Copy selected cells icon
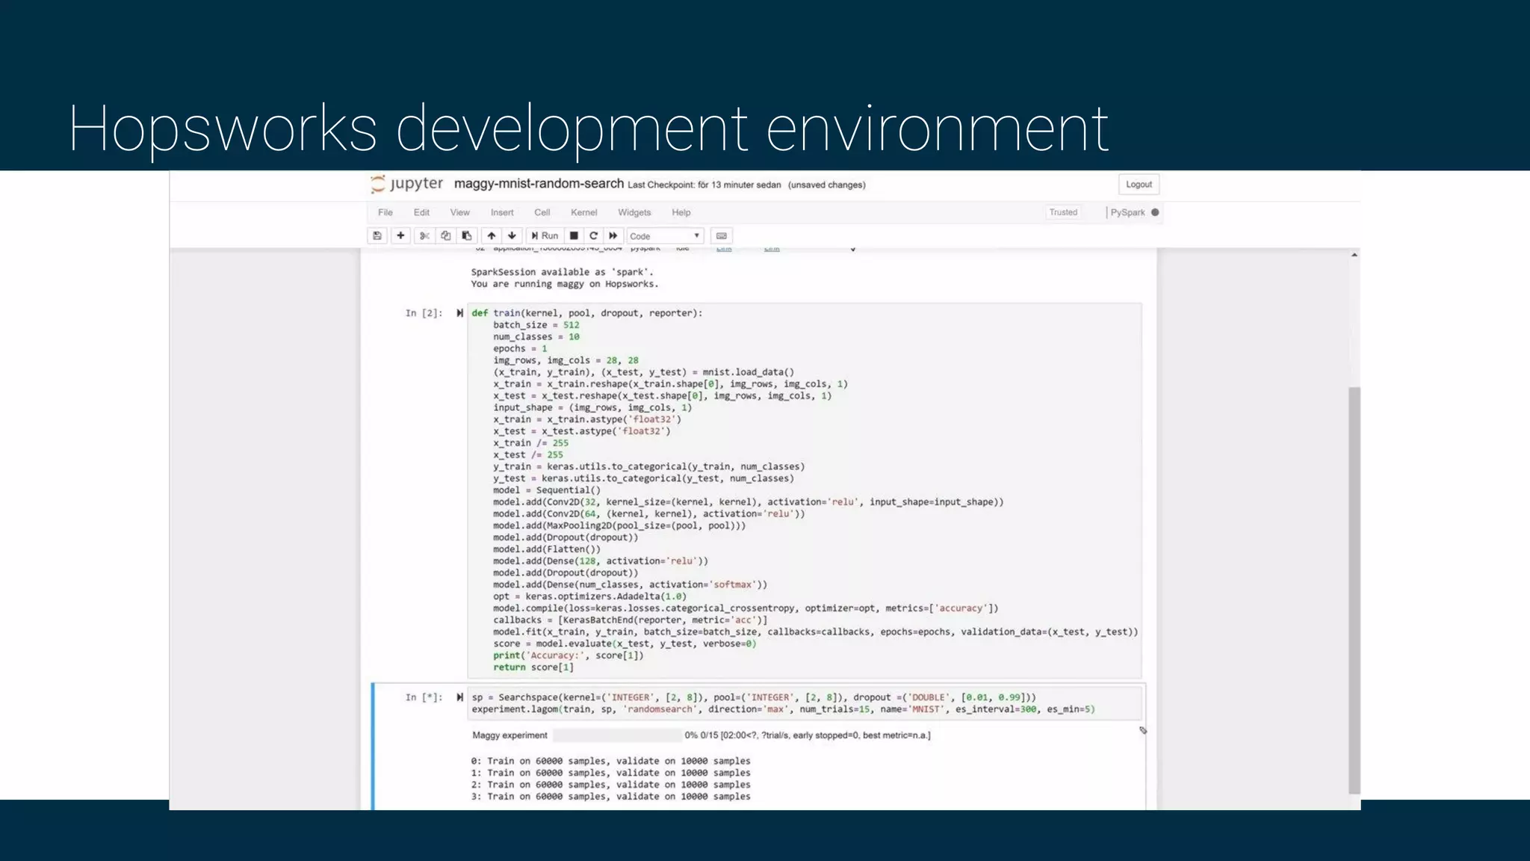 445,235
